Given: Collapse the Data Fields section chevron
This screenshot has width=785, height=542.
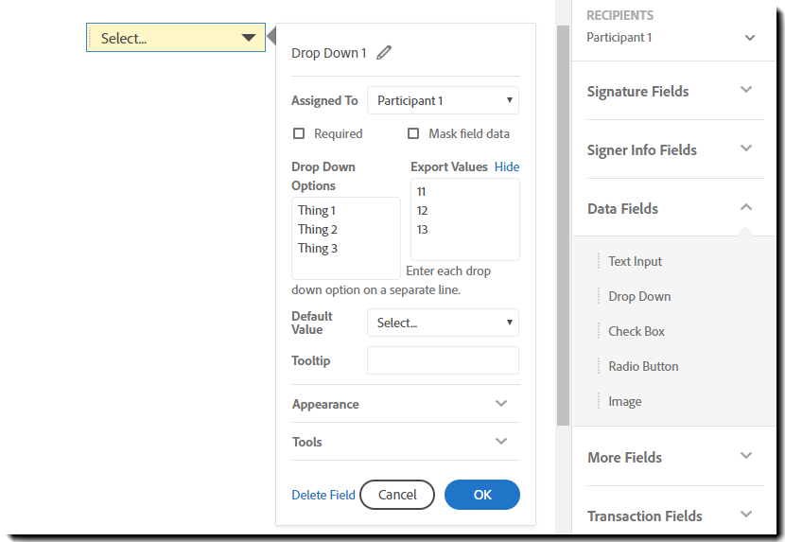Looking at the screenshot, I should coord(746,207).
